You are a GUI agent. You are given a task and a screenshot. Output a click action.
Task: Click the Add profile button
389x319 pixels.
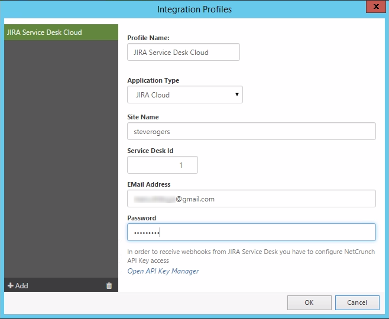pyautogui.click(x=18, y=285)
